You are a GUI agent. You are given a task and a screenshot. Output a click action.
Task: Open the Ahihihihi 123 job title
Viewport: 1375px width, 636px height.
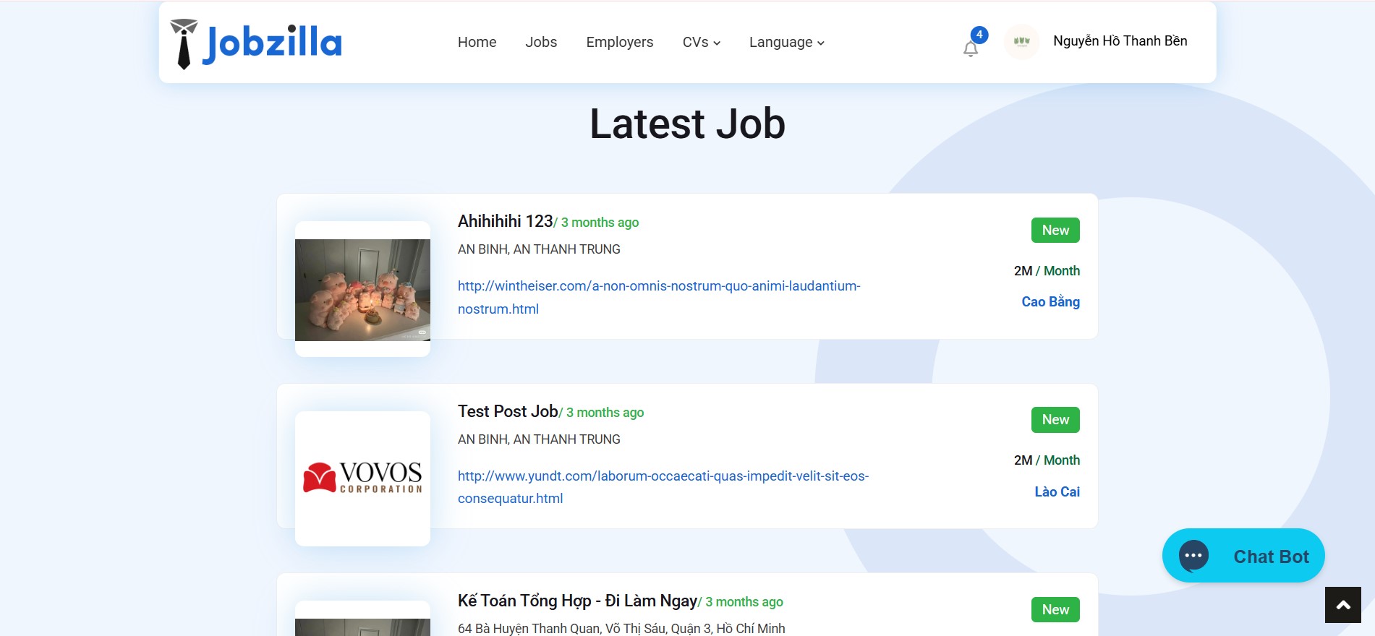(505, 221)
